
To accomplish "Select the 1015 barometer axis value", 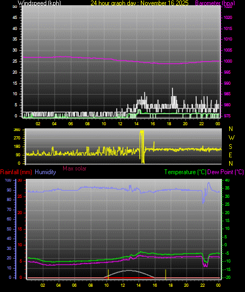I will coord(228,28).
